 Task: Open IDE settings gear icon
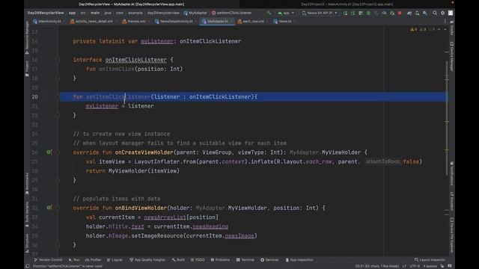pyautogui.click(x=442, y=13)
